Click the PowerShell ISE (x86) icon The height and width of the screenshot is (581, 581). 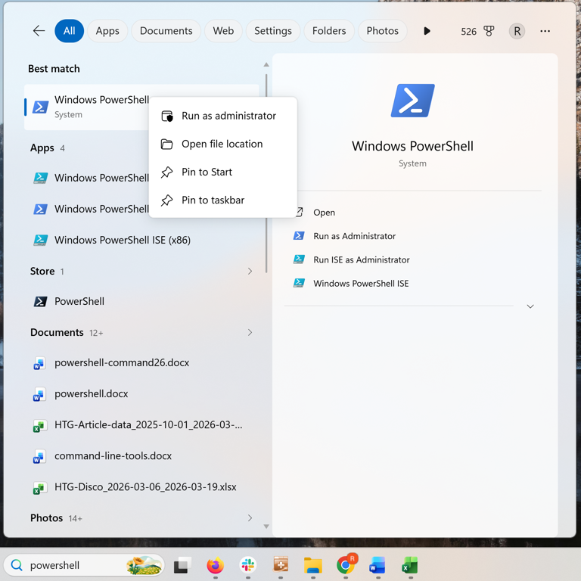40,240
